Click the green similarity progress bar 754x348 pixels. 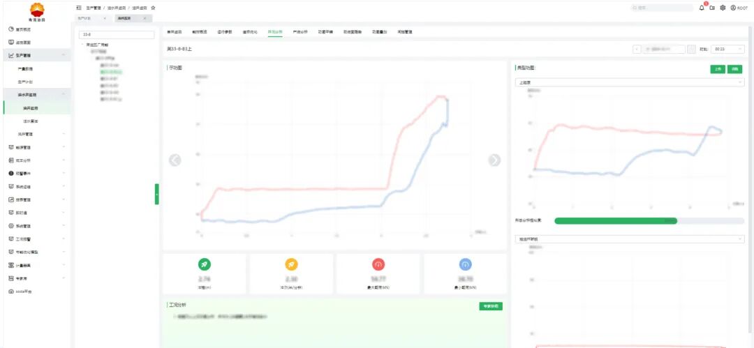click(616, 220)
